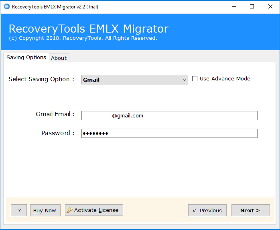Click the Gmail Email label
Image resolution: width=280 pixels, height=230 pixels.
(55, 114)
